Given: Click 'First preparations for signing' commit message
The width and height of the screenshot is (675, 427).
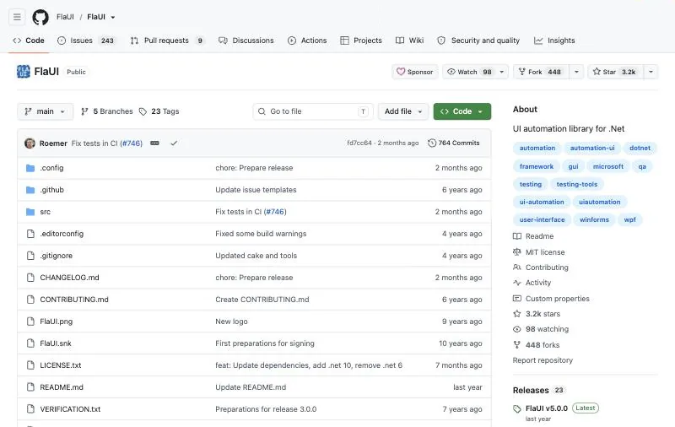Looking at the screenshot, I should click(x=265, y=343).
